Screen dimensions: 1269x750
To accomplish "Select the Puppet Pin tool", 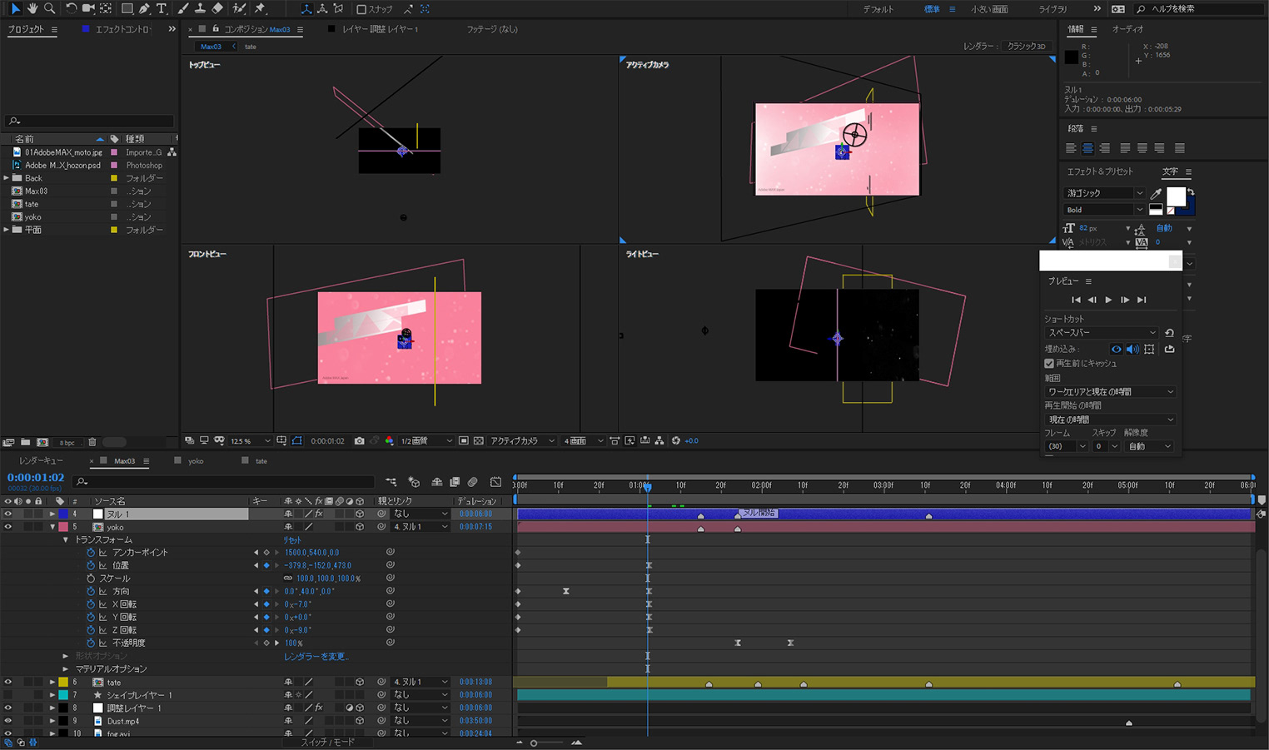I will 260,8.
